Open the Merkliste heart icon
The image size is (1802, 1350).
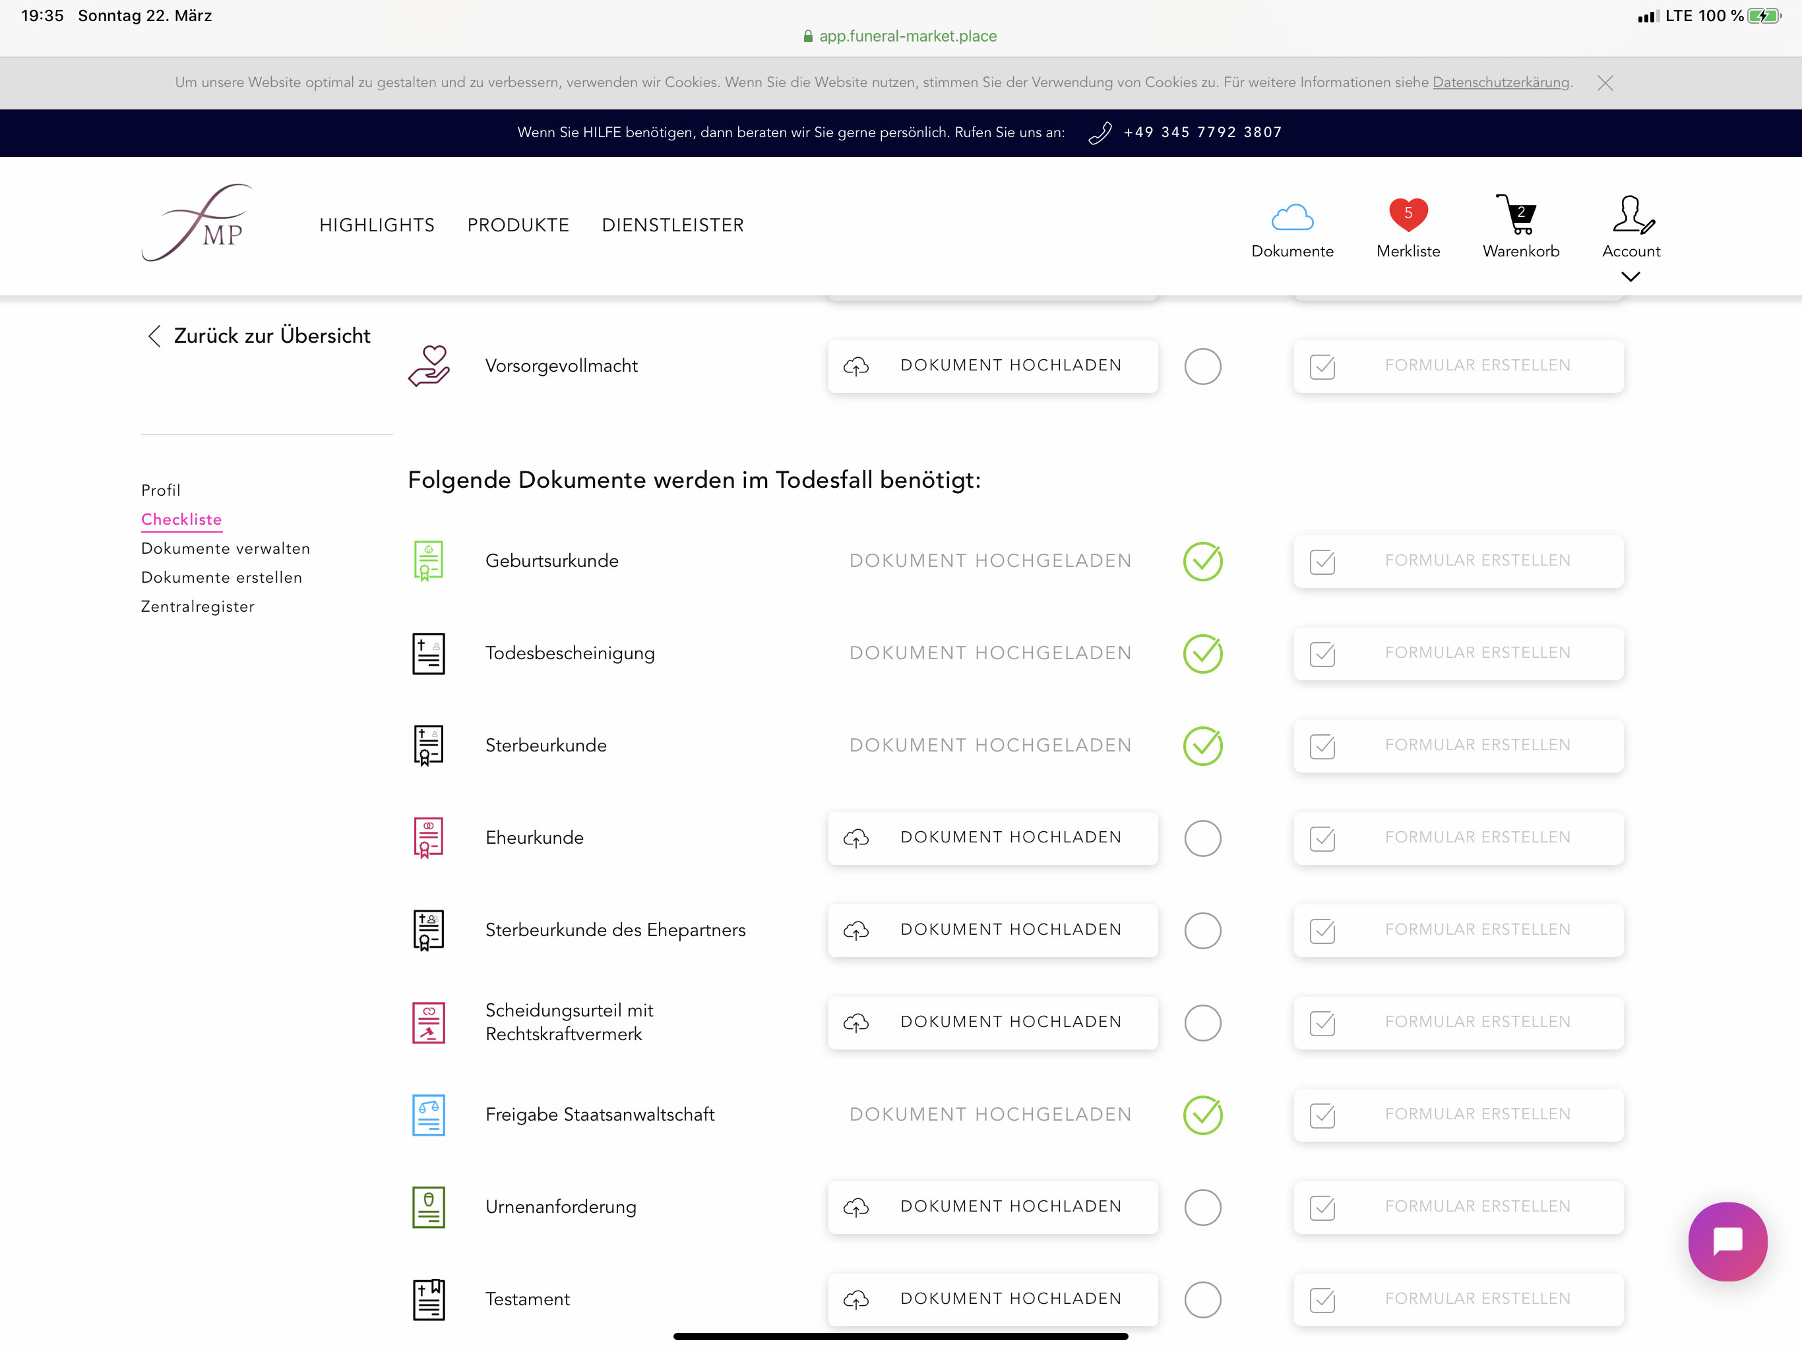tap(1408, 216)
